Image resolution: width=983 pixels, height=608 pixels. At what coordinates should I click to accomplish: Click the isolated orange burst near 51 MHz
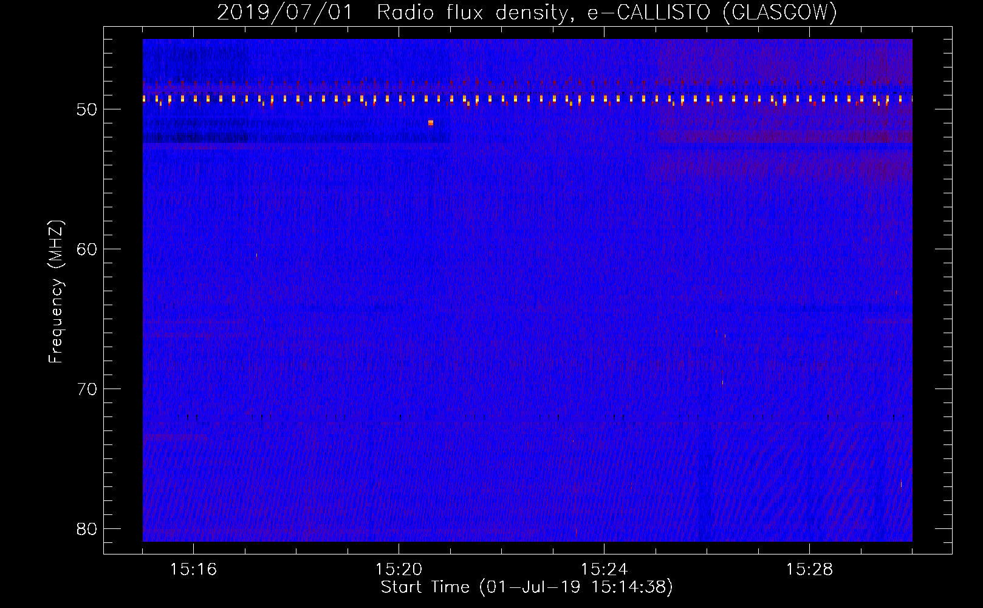(x=431, y=123)
